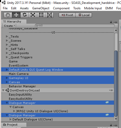Open the File menu
Screen dimensions: 121x128
point(5,8)
